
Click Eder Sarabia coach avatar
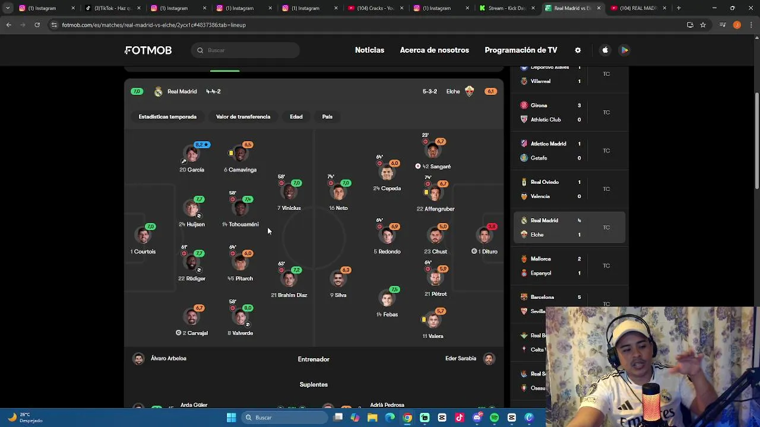coord(489,359)
